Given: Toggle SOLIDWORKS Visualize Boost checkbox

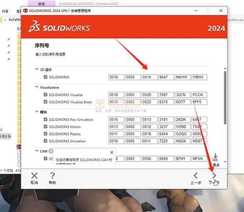Looking at the screenshot, I should click(45, 102).
